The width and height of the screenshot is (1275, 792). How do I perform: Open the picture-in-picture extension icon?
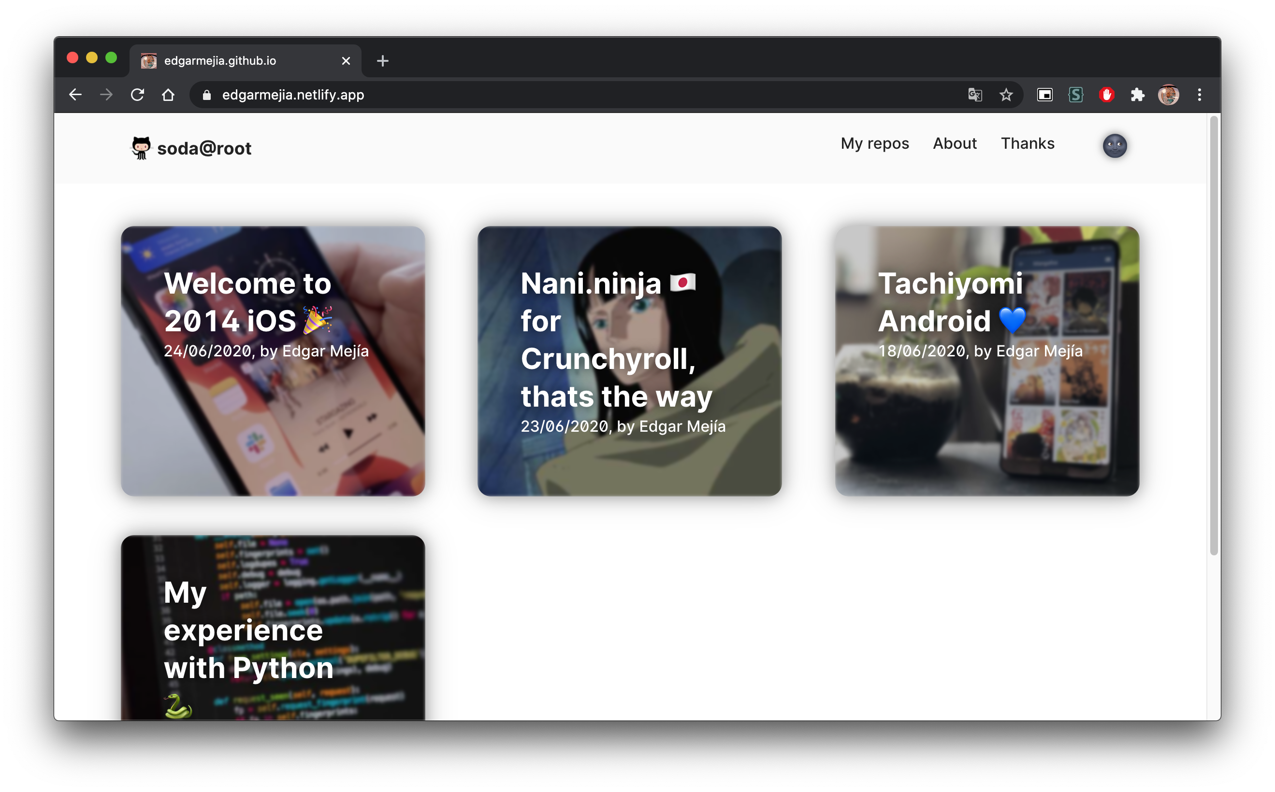(x=1044, y=95)
